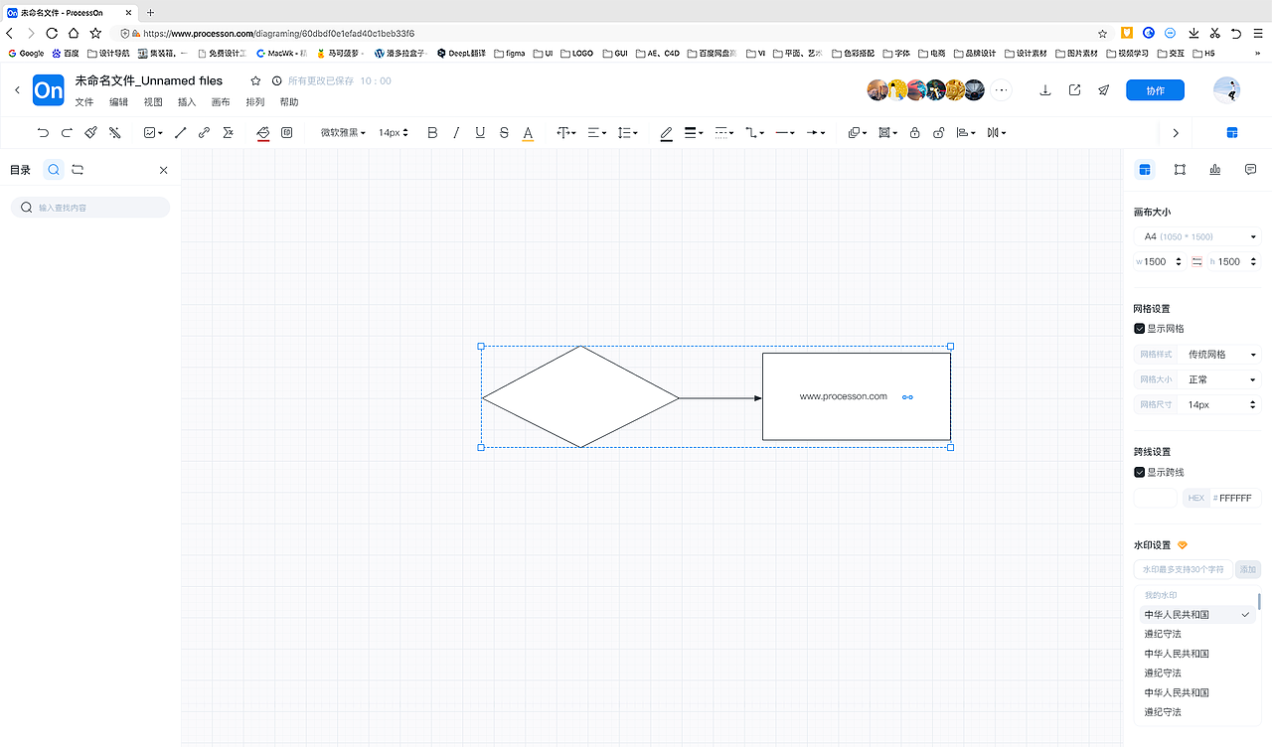Close the 目录 outline panel
This screenshot has width=1272, height=747.
pos(164,170)
